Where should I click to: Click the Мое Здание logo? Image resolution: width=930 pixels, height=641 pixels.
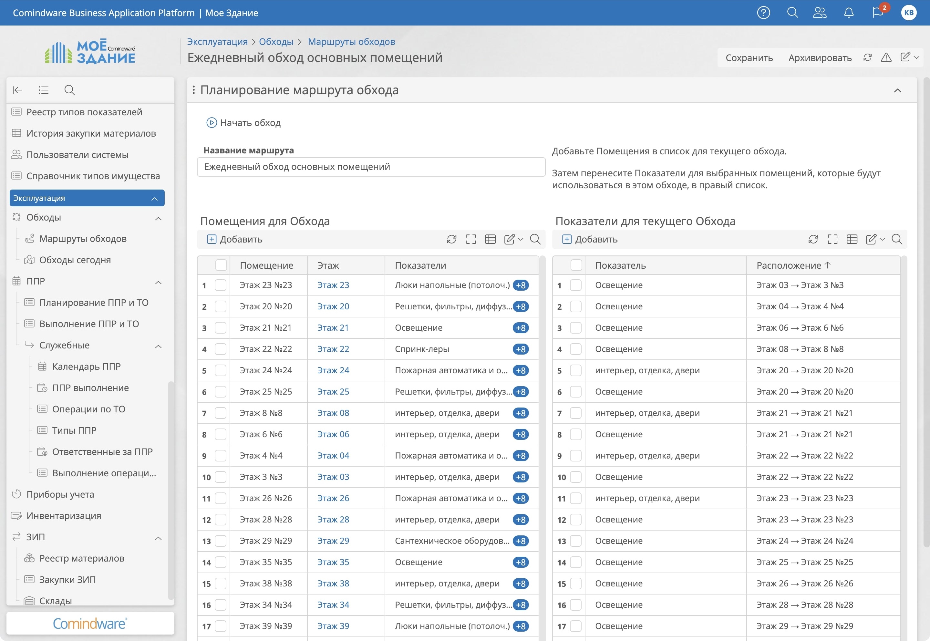coord(90,51)
